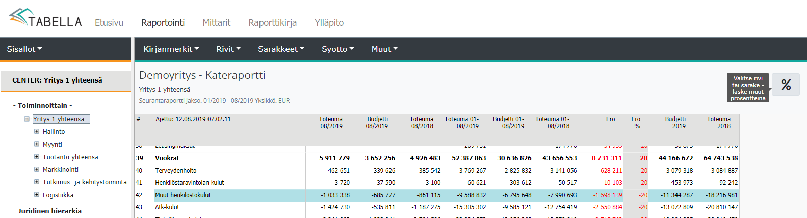Click the Ero % column header
807x218 pixels.
tap(636, 123)
